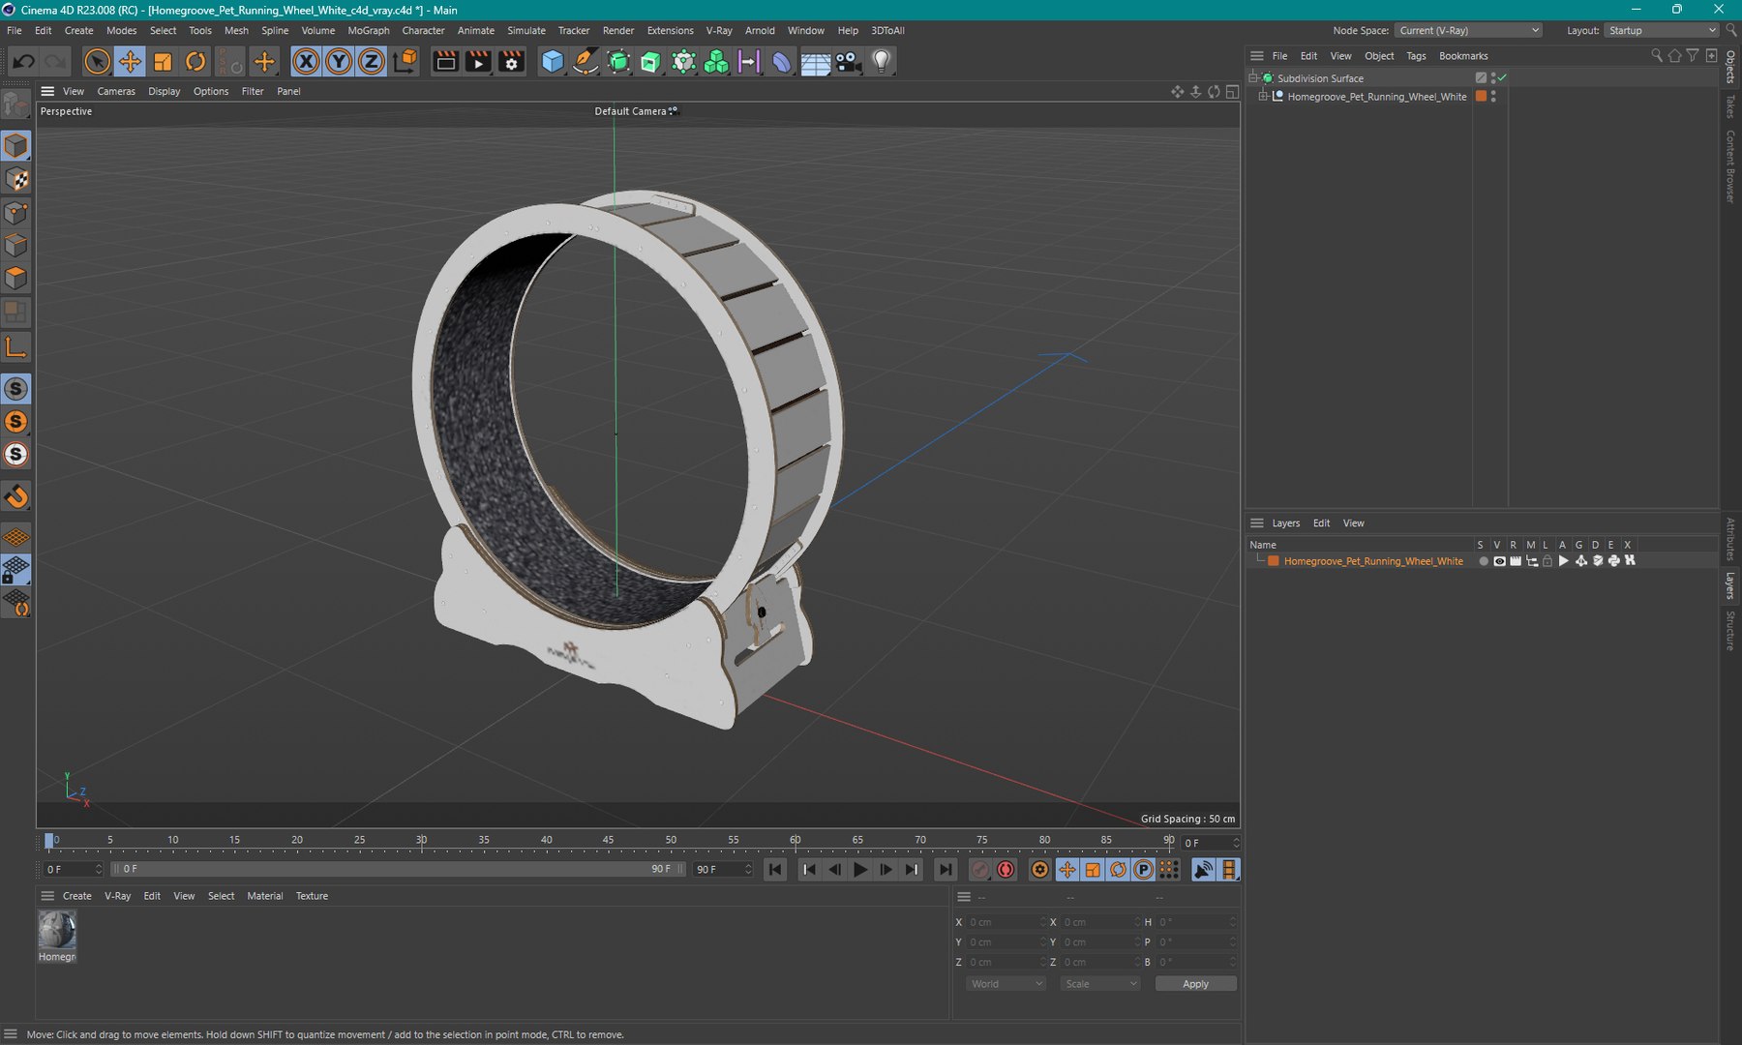Jump to the end of animation
This screenshot has width=1742, height=1045.
point(946,870)
